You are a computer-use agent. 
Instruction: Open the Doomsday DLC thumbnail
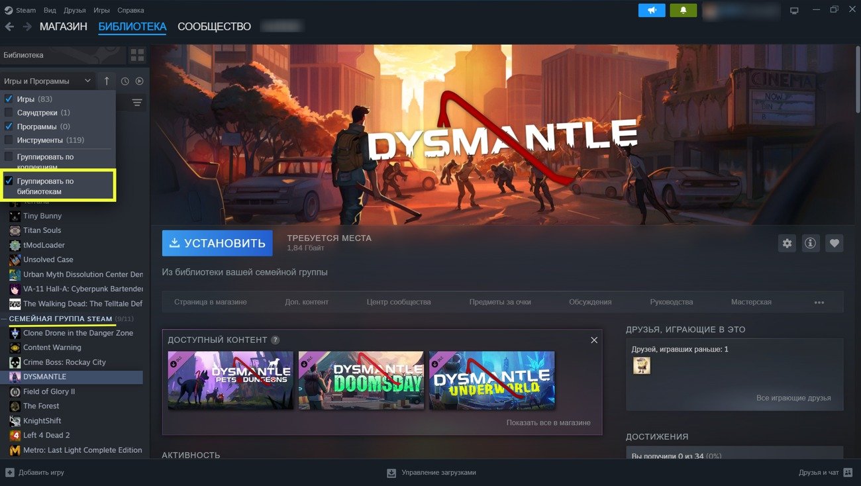click(361, 380)
